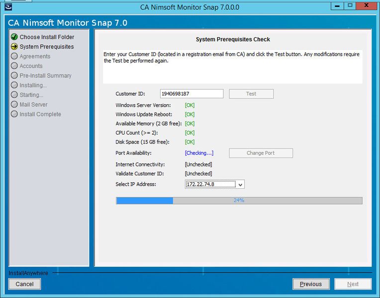Click the [OK] status for Windows Update Reboot
This screenshot has width=380, height=298.
coord(190,115)
